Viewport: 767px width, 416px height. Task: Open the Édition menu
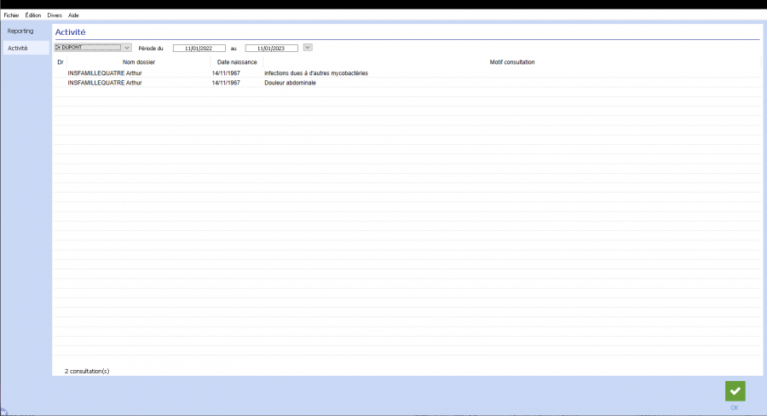click(x=32, y=15)
